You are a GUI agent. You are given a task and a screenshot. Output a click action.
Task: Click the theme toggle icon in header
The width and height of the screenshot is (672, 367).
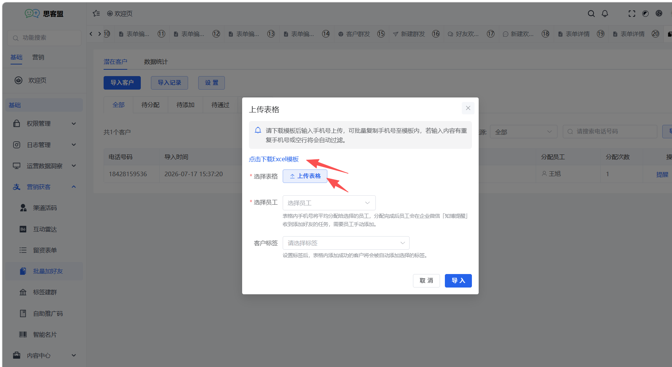[645, 13]
